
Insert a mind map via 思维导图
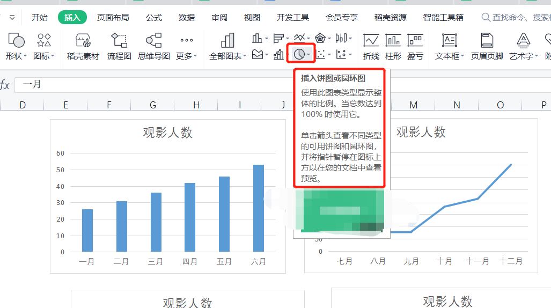click(154, 40)
